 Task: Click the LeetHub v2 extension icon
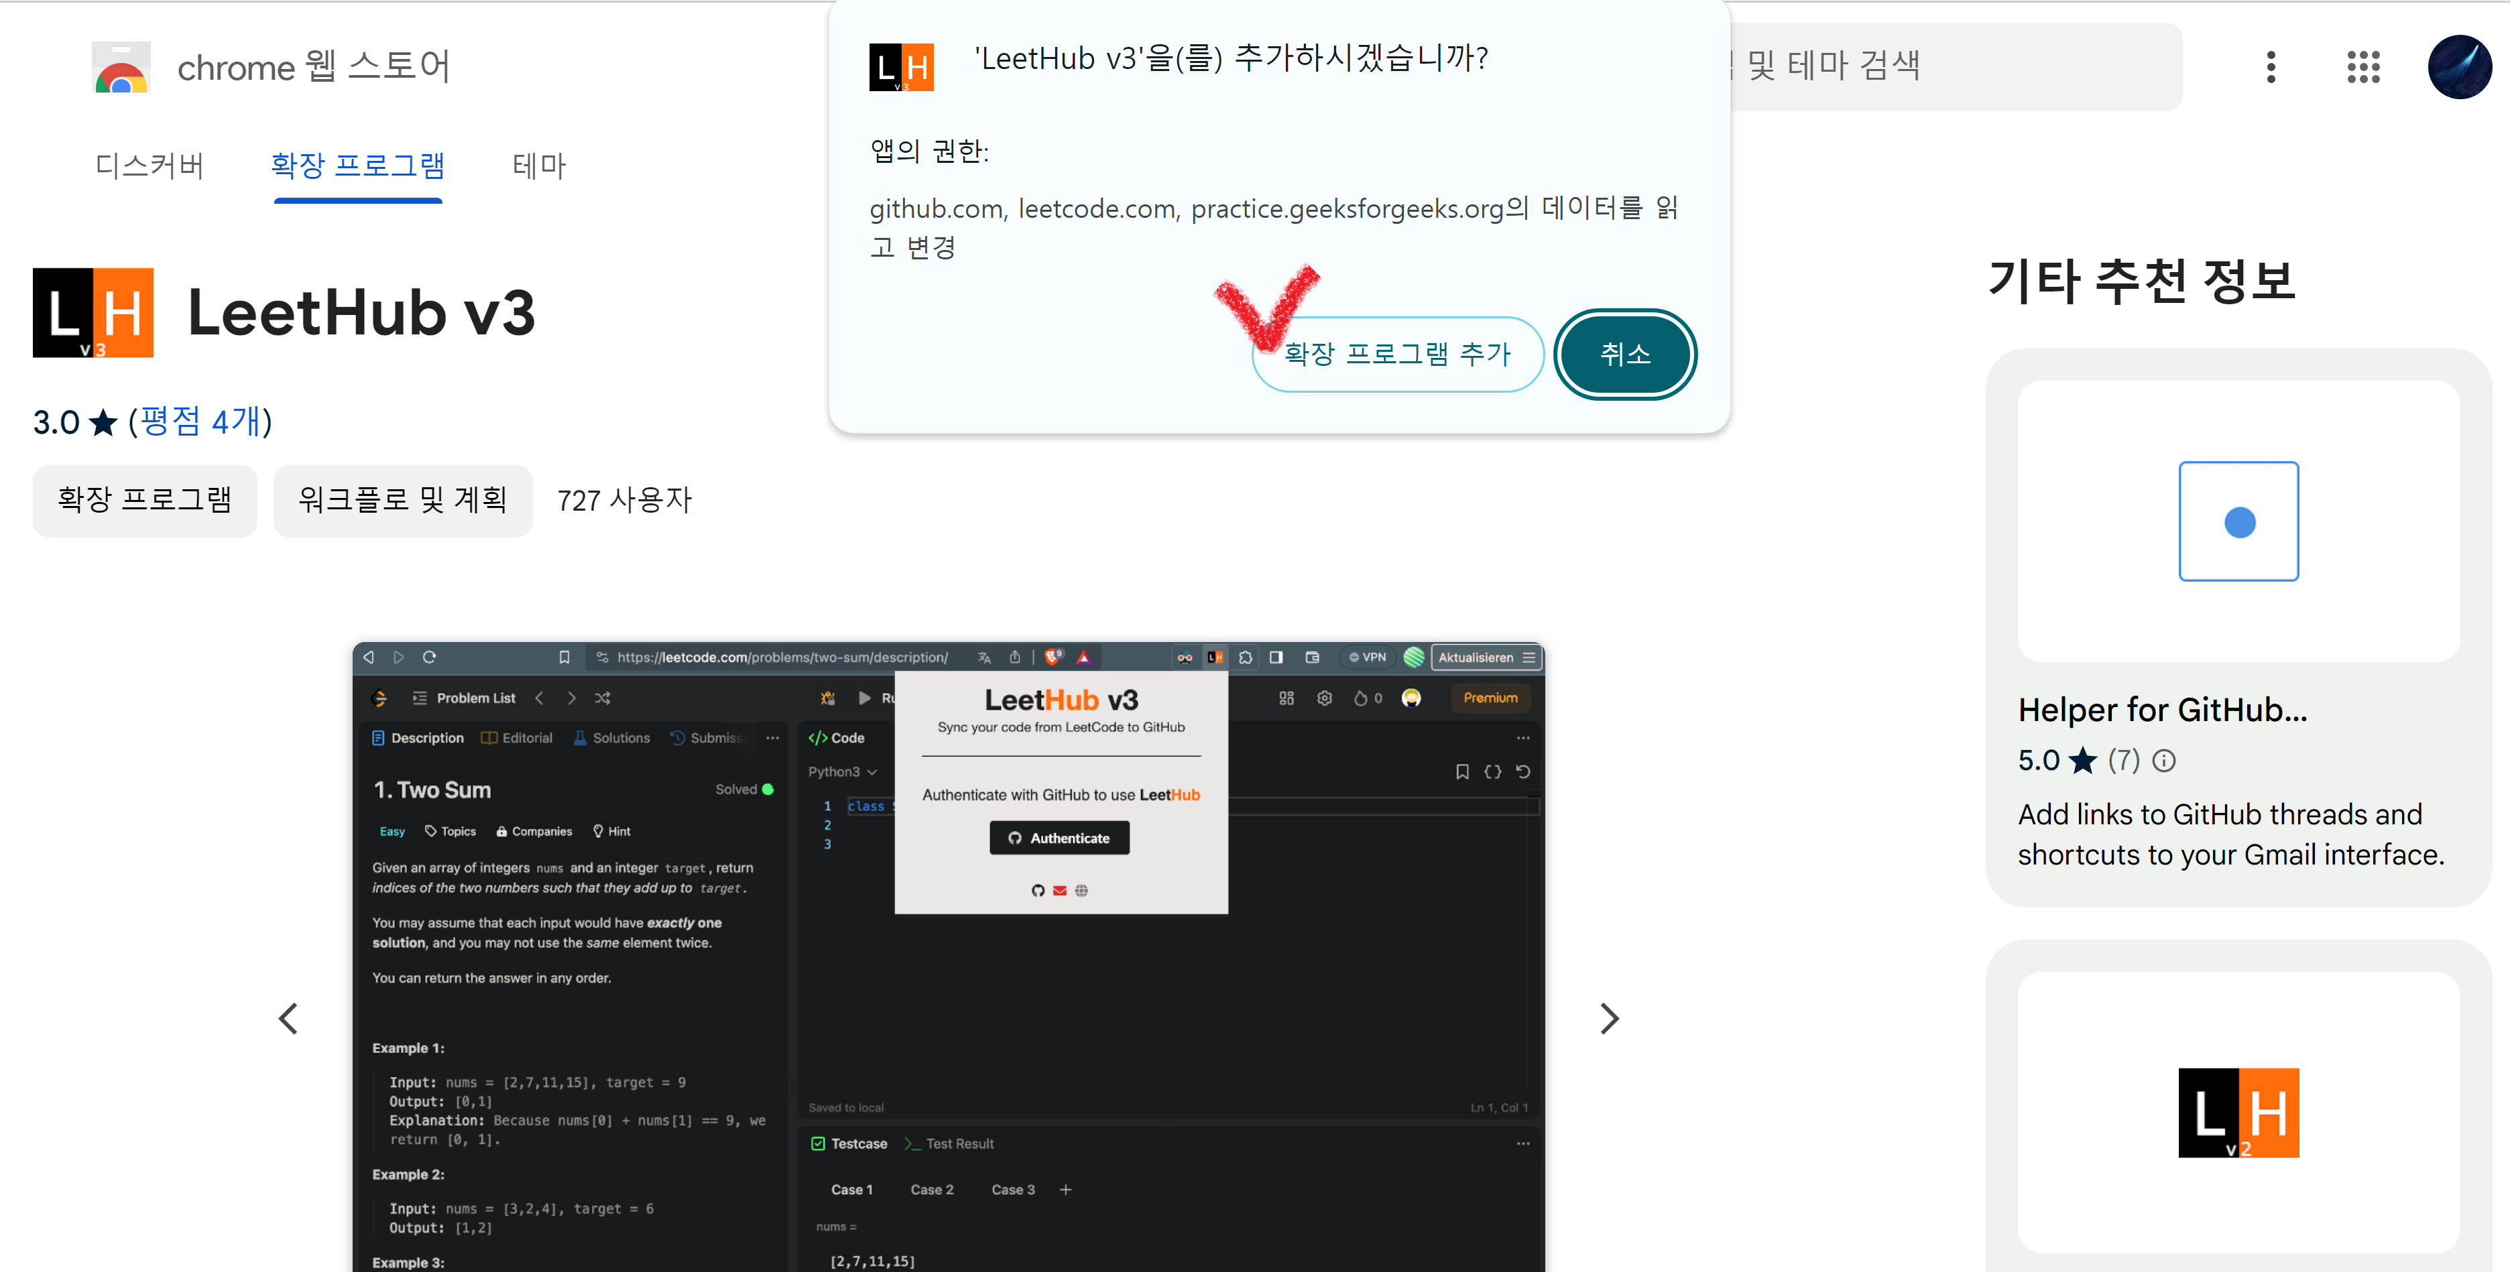tap(2238, 1112)
